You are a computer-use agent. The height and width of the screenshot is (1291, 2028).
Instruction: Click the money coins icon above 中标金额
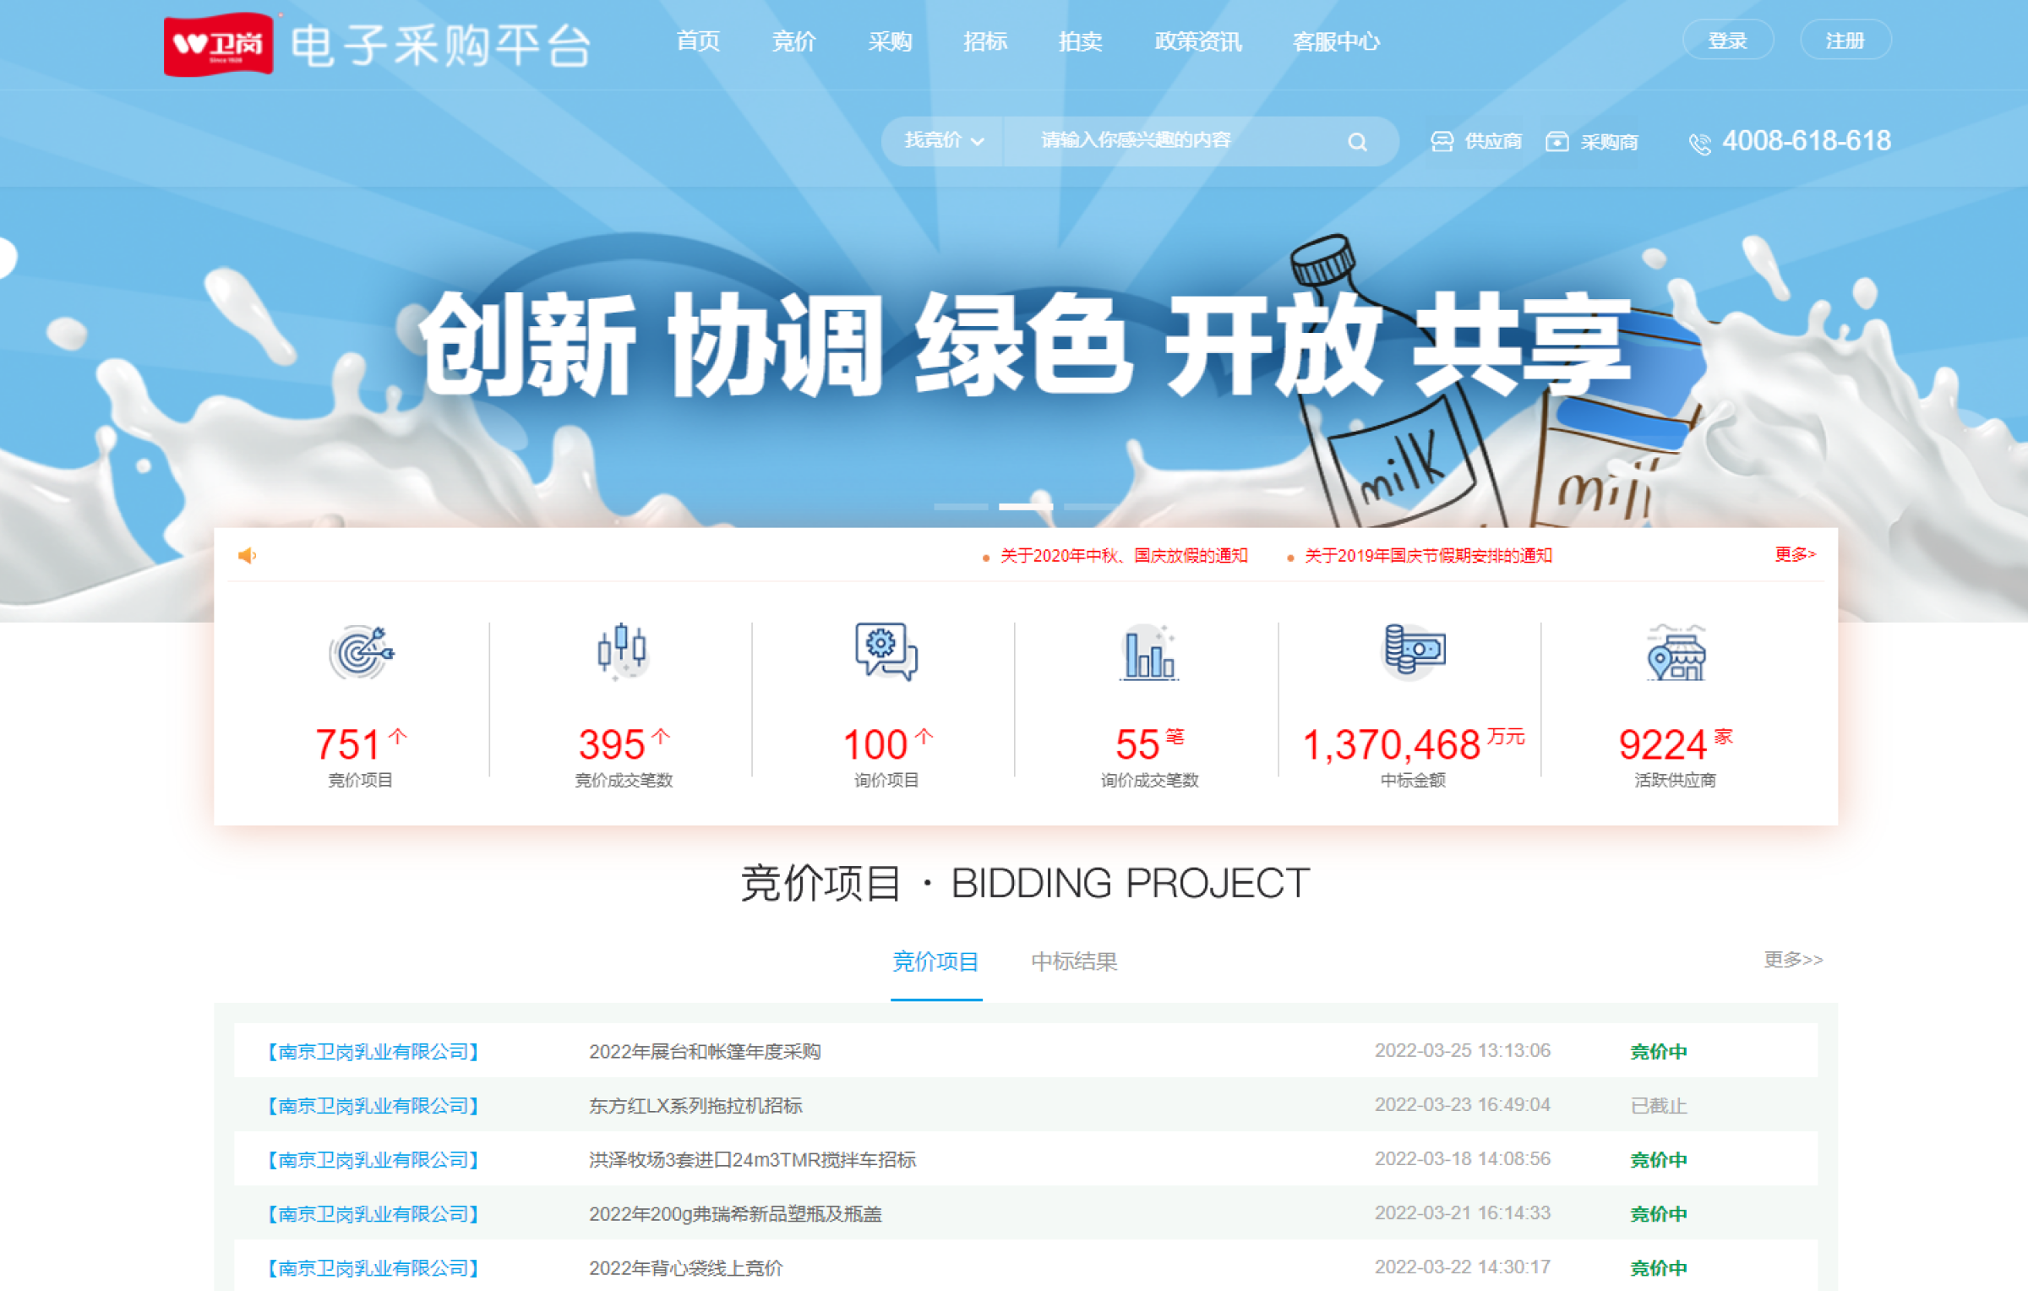(1414, 651)
